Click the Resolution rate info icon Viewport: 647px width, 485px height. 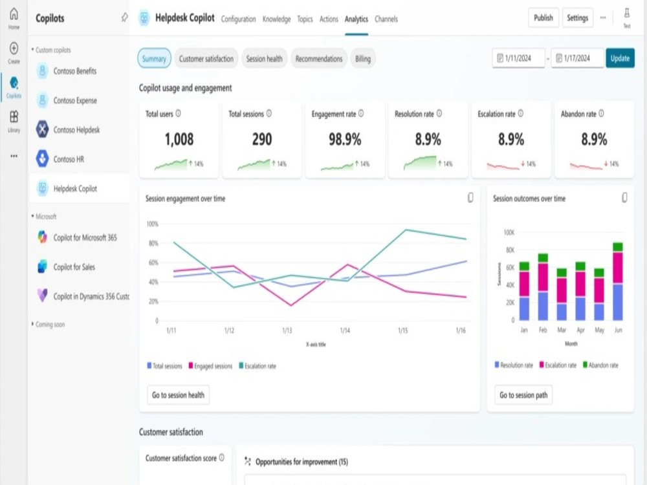click(439, 113)
